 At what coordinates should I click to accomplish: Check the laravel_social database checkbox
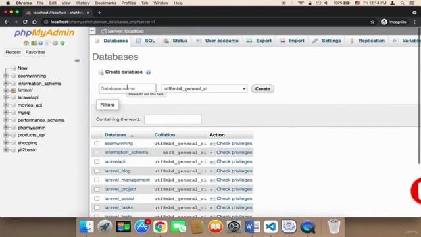97,199
